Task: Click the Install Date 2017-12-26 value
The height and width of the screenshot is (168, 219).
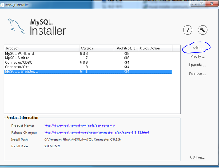Action: click(x=53, y=146)
